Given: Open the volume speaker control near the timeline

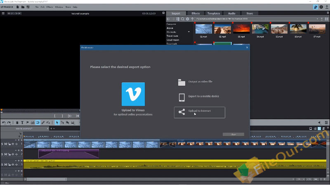Looking at the screenshot, I should (319, 122).
